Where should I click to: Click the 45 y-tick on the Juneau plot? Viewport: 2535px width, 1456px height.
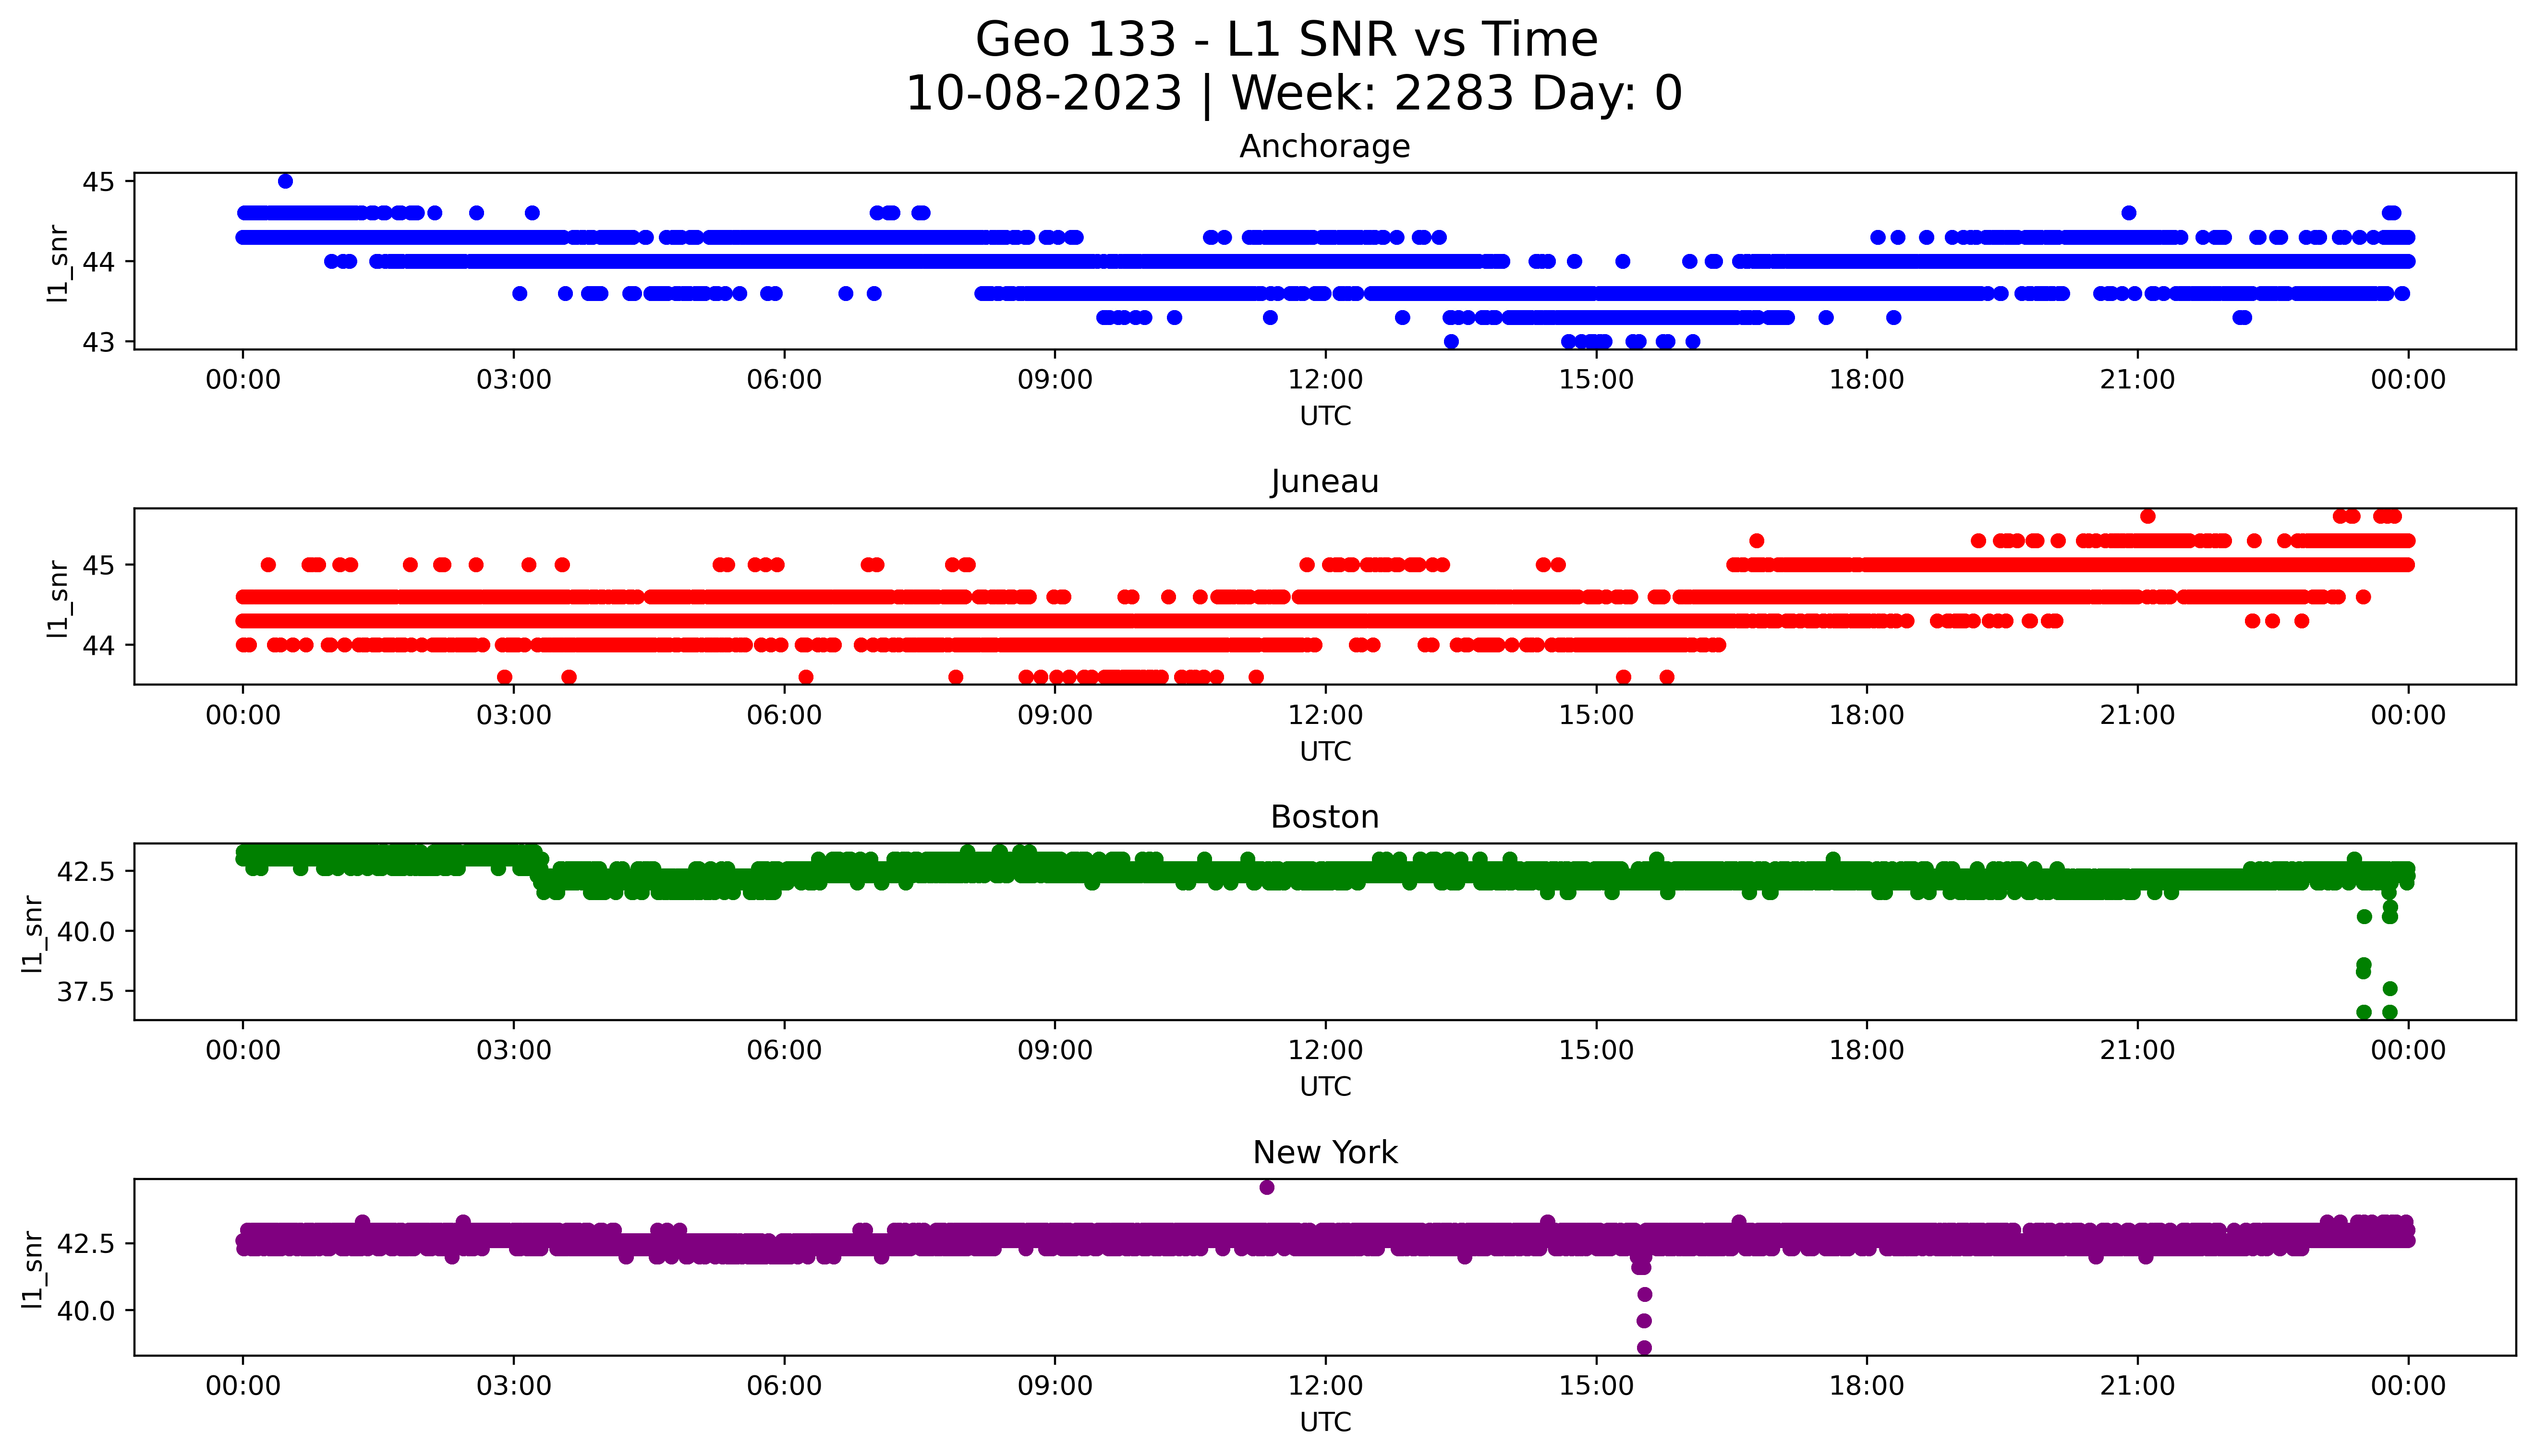click(99, 565)
